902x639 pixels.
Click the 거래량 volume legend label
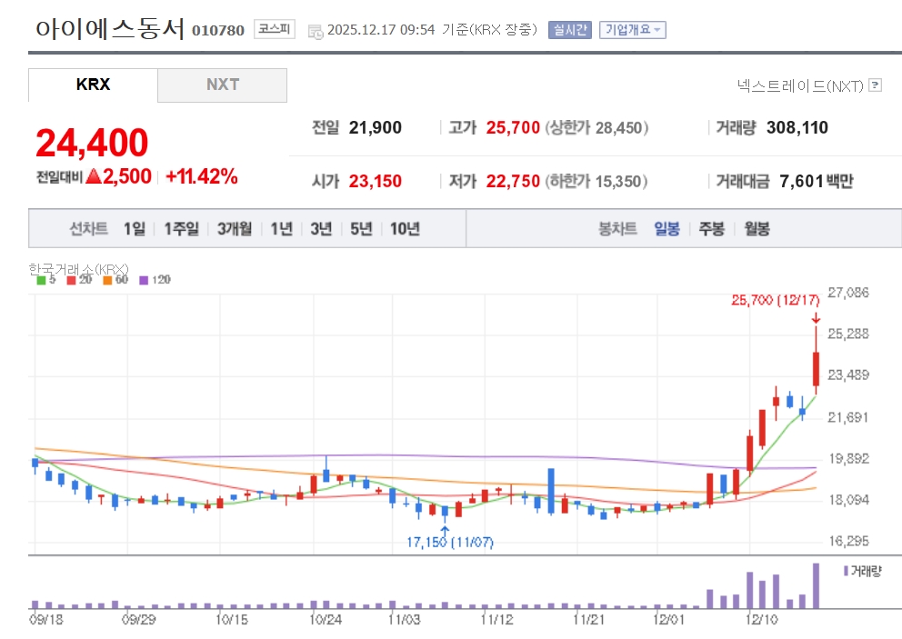tap(866, 571)
